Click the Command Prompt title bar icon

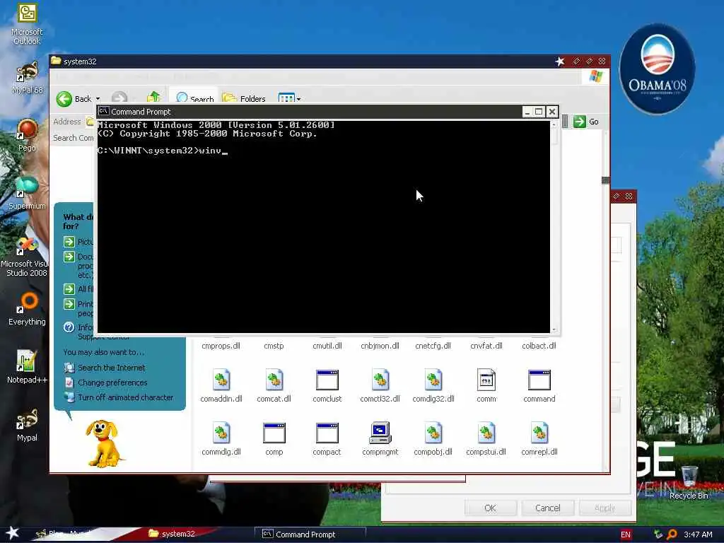pyautogui.click(x=103, y=111)
